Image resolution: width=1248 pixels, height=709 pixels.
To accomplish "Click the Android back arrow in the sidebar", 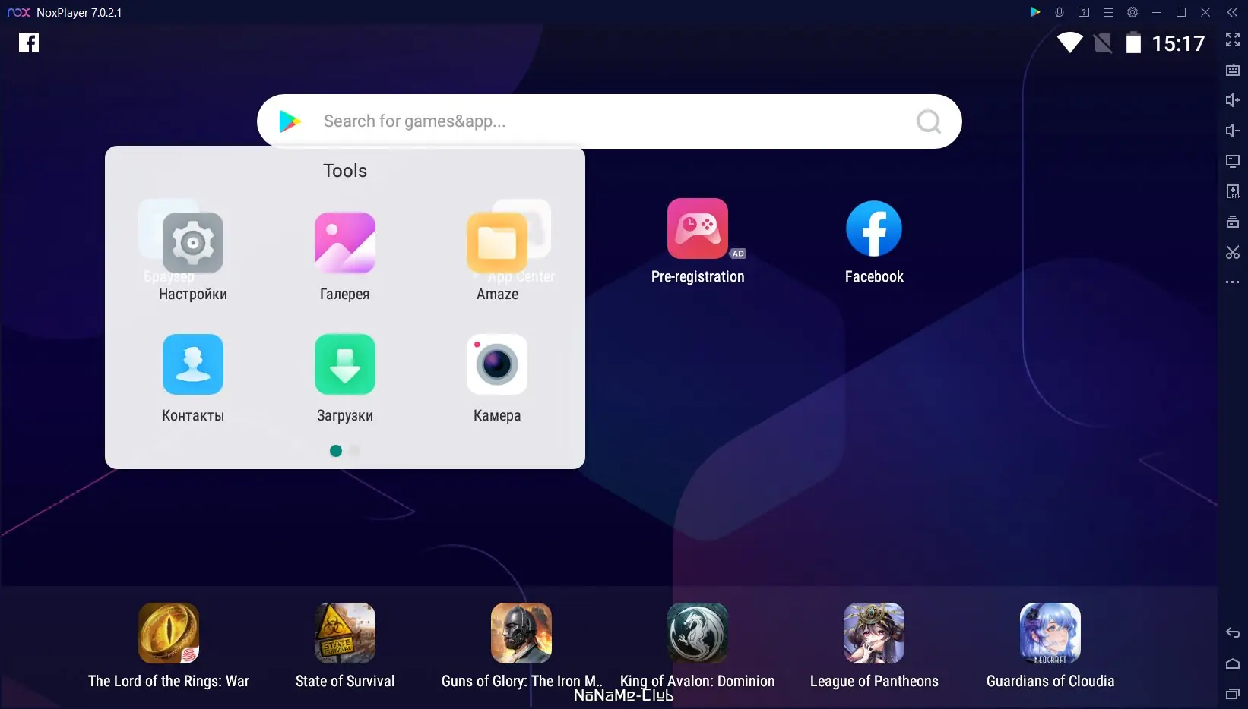I will coord(1233,633).
